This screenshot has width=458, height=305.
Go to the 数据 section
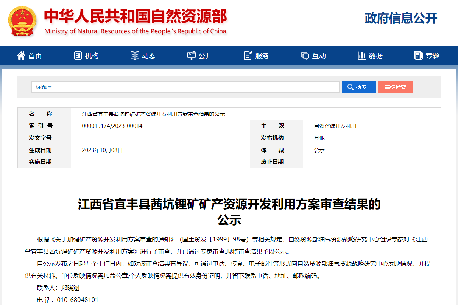(x=370, y=55)
